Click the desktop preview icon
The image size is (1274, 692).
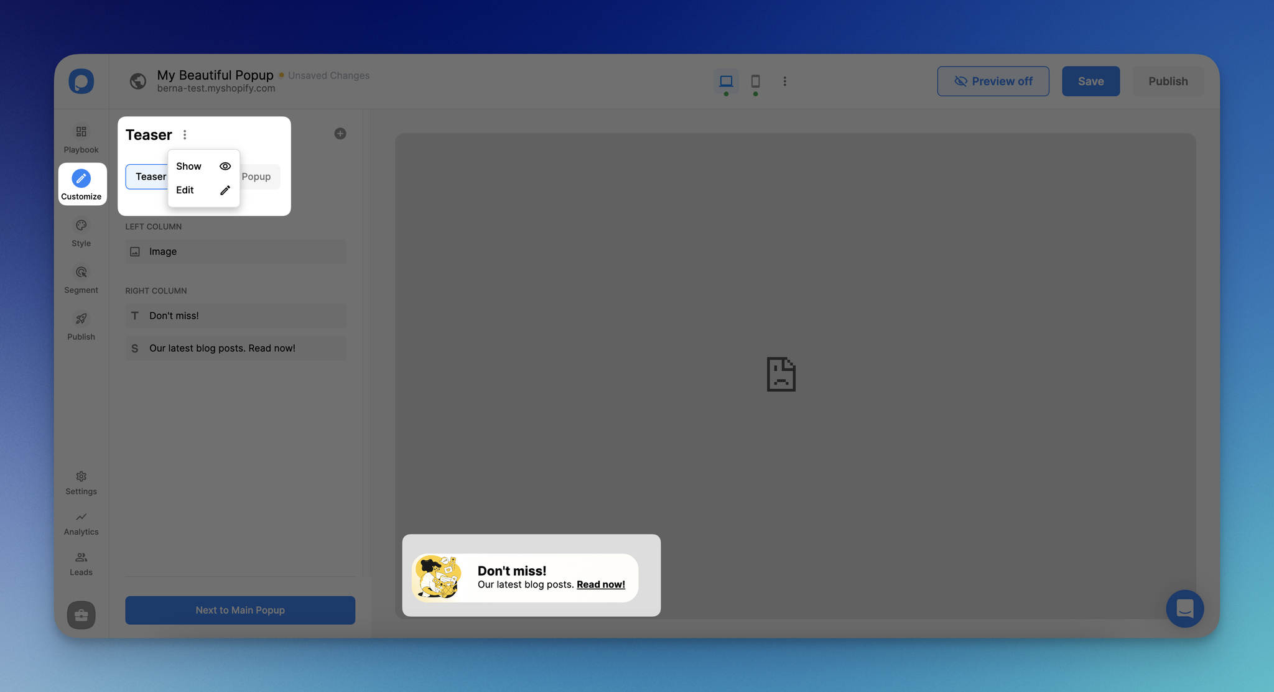point(726,80)
